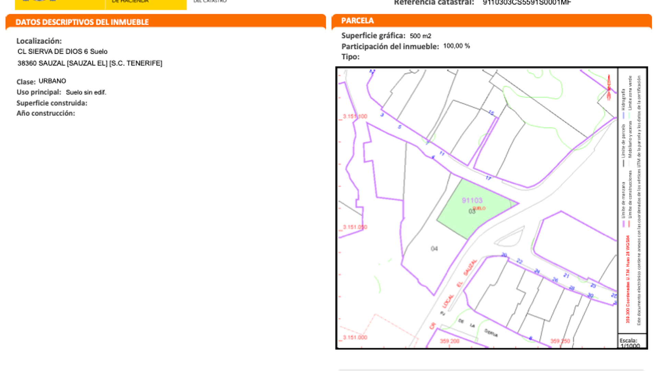This screenshot has height=371, width=659.
Task: Click the 'Superficie gráfica:' label
Action: coord(373,36)
